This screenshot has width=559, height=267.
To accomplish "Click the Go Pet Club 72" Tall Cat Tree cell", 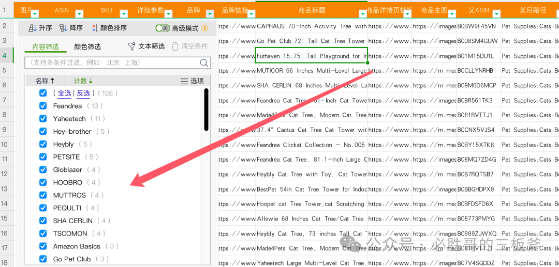I will pos(311,41).
